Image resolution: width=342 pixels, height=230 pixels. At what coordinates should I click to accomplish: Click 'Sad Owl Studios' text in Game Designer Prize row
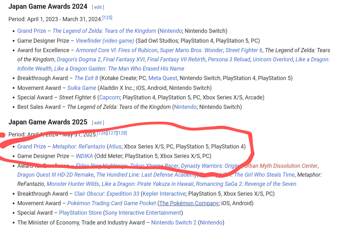click(x=158, y=41)
